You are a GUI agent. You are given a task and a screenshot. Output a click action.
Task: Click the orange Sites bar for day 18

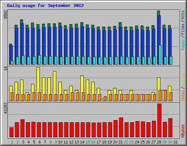pyautogui.click(x=105, y=99)
